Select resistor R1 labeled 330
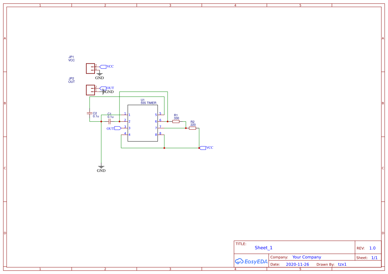This screenshot has height=274, width=388. [176, 121]
